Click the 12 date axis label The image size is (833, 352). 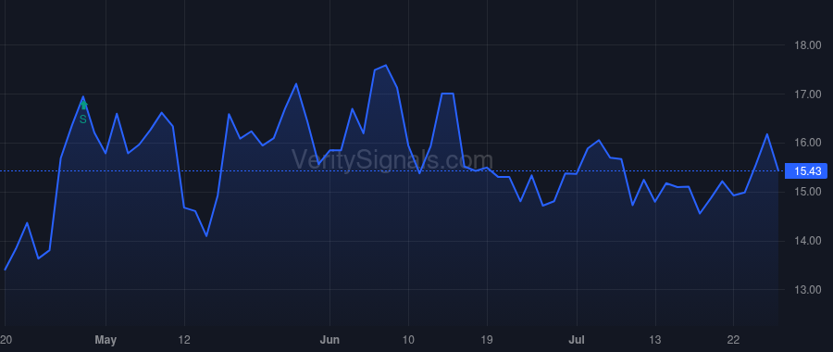click(x=184, y=340)
